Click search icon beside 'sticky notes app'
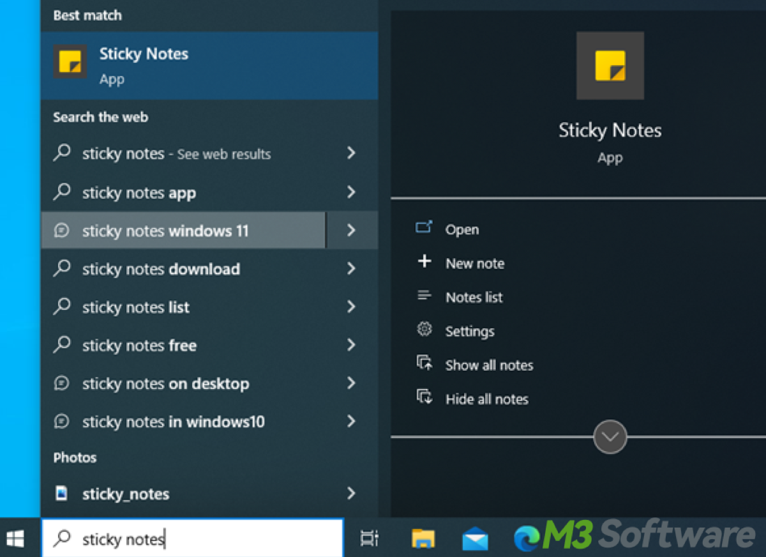766x557 pixels. pyautogui.click(x=62, y=192)
